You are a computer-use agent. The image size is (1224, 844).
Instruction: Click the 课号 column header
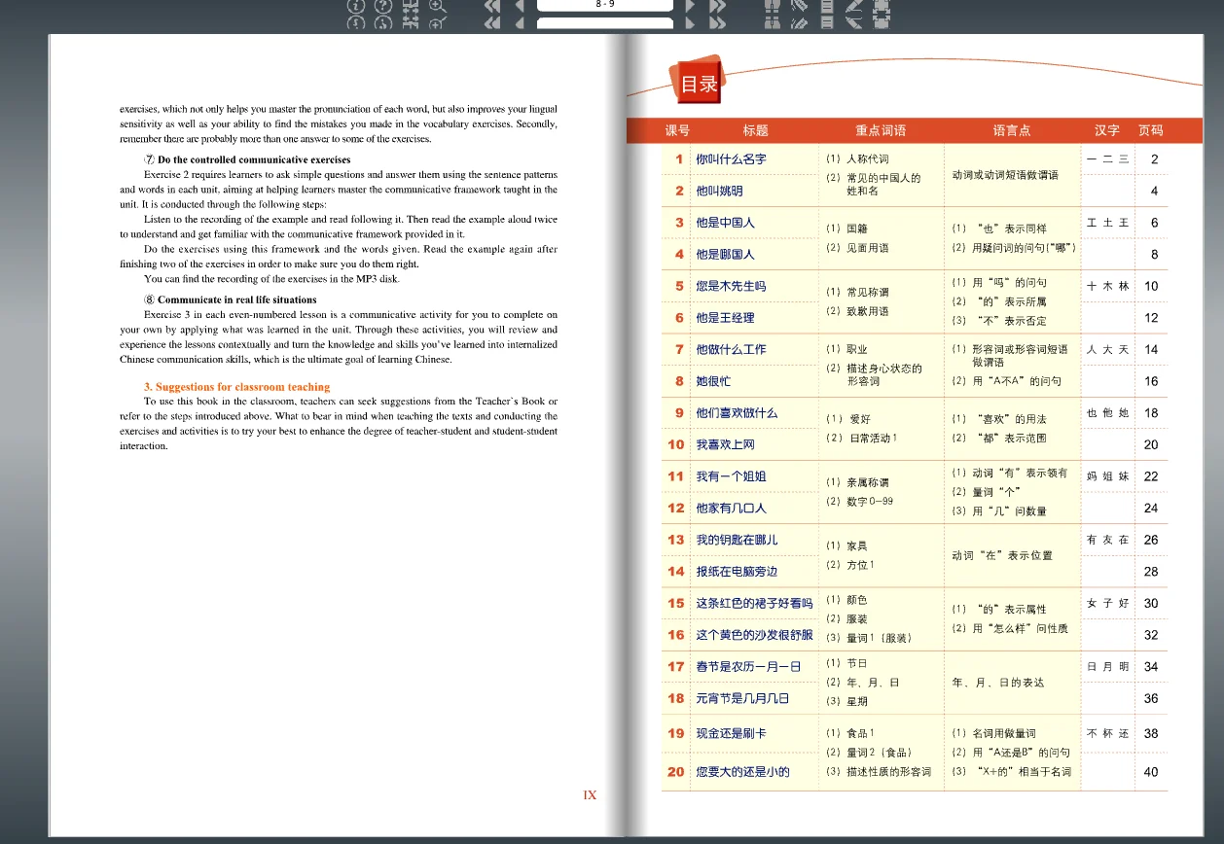[x=678, y=130]
